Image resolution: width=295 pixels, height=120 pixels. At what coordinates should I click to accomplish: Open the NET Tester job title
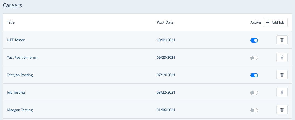[16, 40]
